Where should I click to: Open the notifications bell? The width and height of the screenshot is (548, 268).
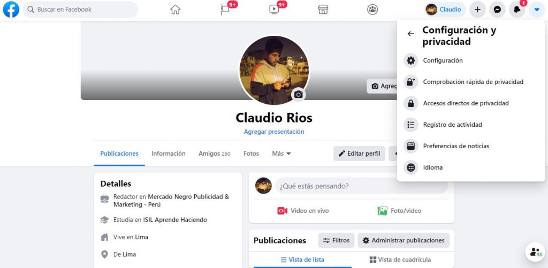point(517,10)
